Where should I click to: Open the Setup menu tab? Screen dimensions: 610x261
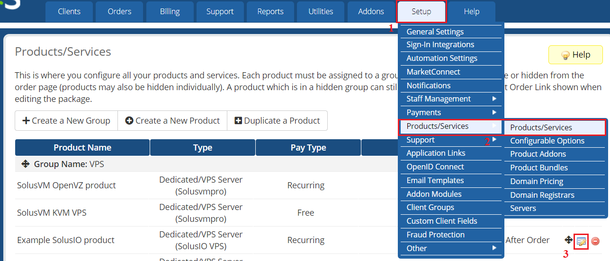(x=422, y=11)
